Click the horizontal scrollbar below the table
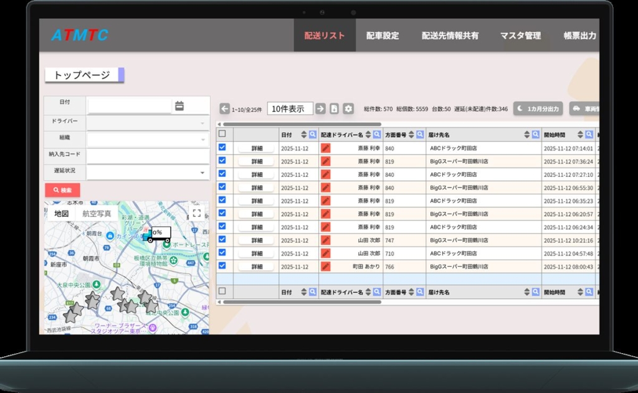 (x=302, y=302)
